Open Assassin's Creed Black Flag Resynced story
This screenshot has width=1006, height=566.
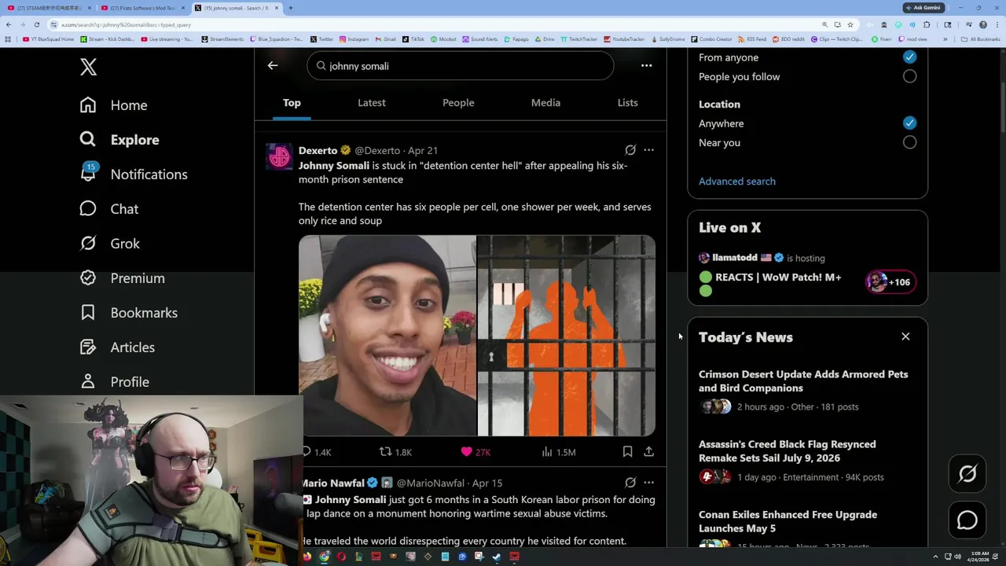[787, 451]
